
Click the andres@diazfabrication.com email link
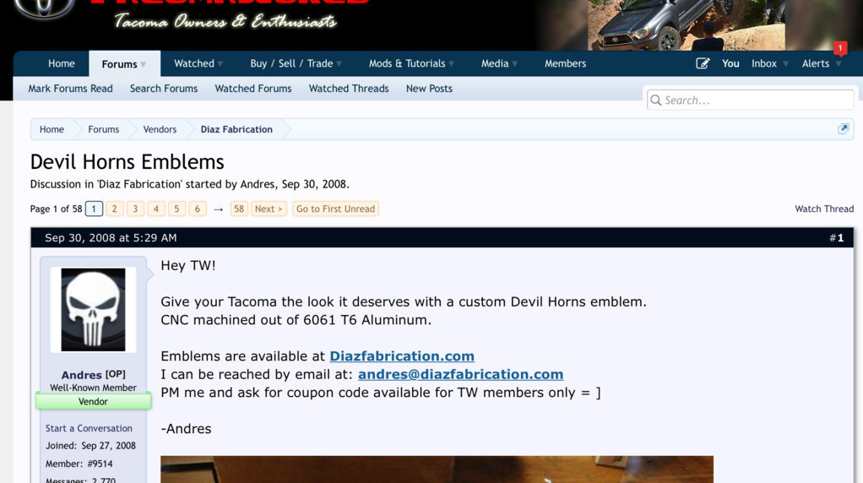point(461,374)
